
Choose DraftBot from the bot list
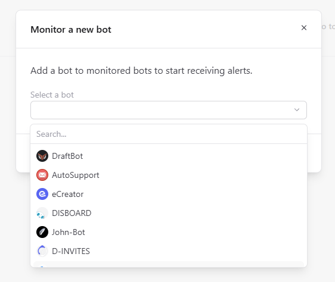coord(169,156)
